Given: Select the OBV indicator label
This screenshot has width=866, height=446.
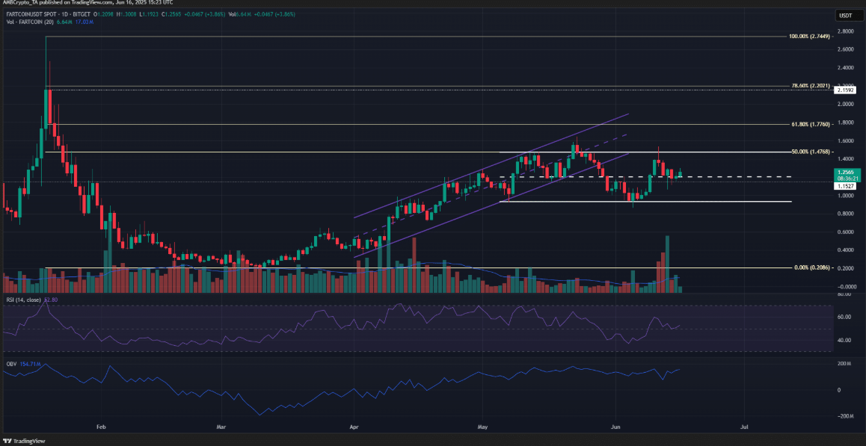Looking at the screenshot, I should click(x=8, y=365).
